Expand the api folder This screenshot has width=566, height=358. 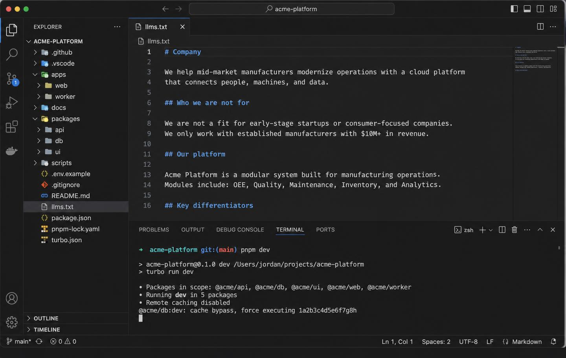[x=76, y=130]
